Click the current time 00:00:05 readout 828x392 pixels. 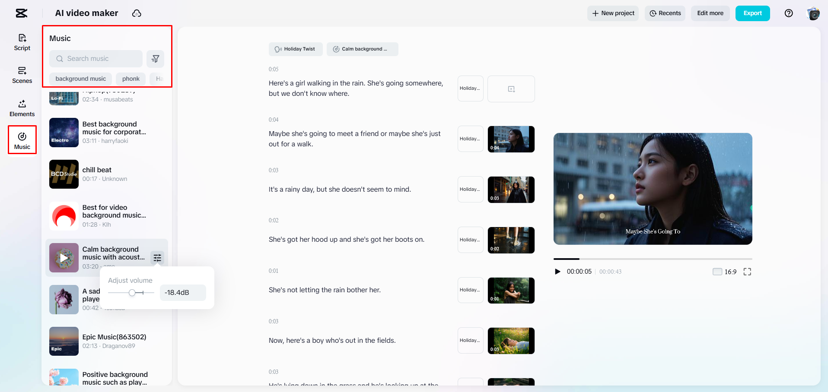click(579, 272)
